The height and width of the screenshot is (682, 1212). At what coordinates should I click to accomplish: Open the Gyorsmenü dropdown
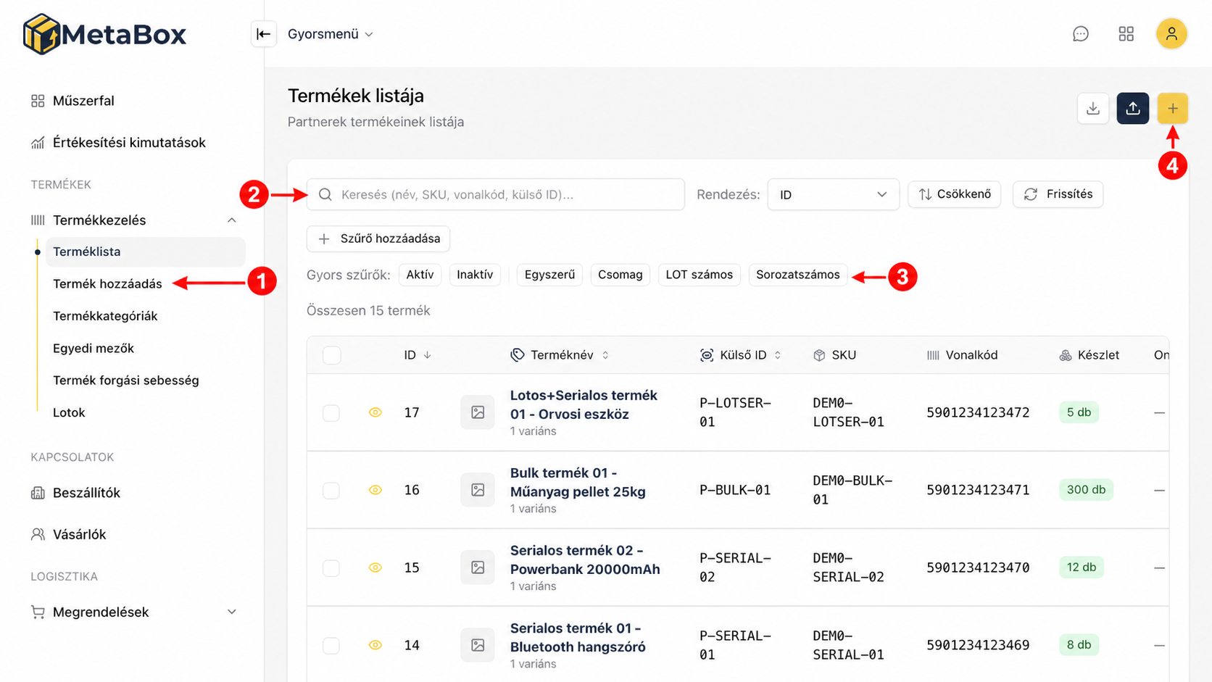331,34
